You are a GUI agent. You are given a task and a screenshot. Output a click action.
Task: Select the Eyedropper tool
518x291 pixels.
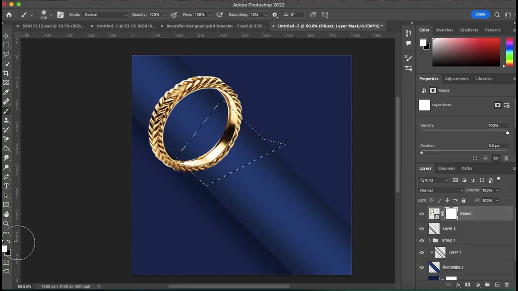(6, 92)
